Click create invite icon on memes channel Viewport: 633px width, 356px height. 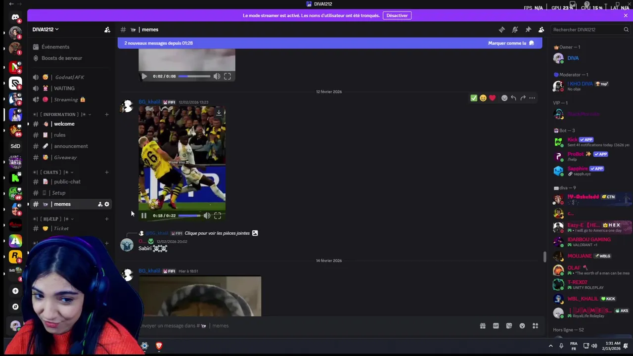coord(100,204)
